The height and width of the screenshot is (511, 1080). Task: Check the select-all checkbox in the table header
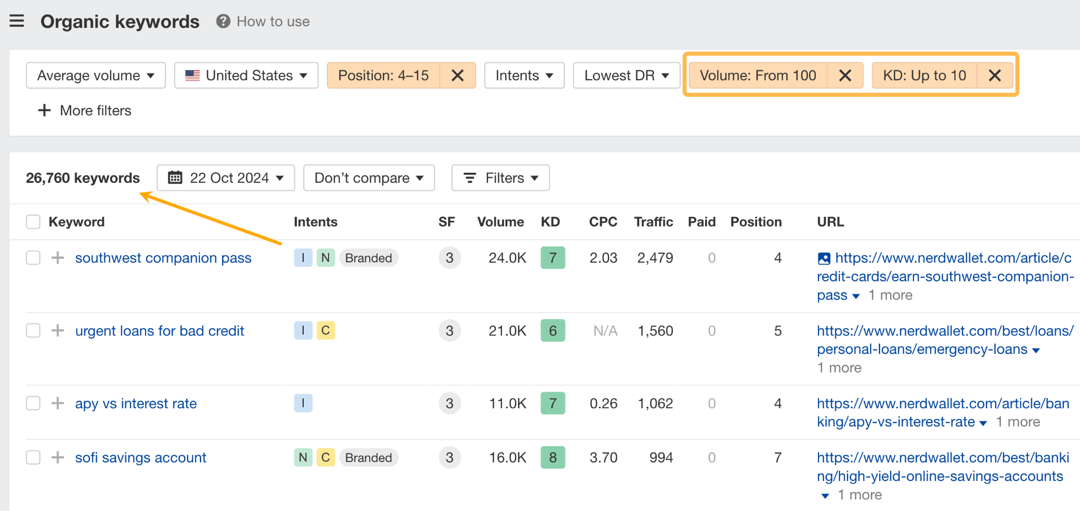coord(33,222)
